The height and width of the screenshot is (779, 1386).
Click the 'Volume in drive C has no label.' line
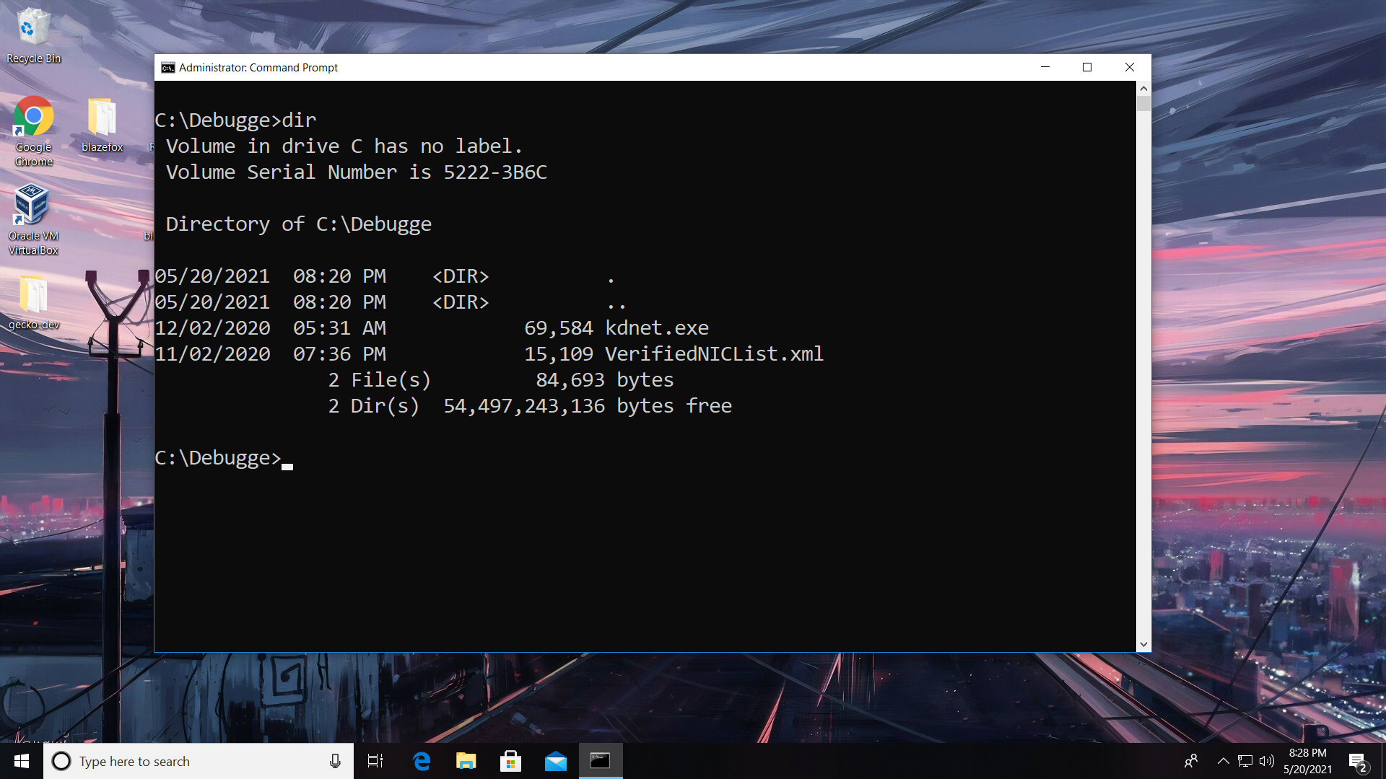tap(344, 146)
